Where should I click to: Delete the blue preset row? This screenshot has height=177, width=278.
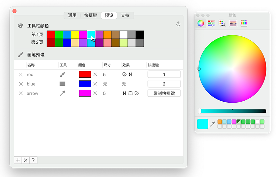tap(21, 84)
